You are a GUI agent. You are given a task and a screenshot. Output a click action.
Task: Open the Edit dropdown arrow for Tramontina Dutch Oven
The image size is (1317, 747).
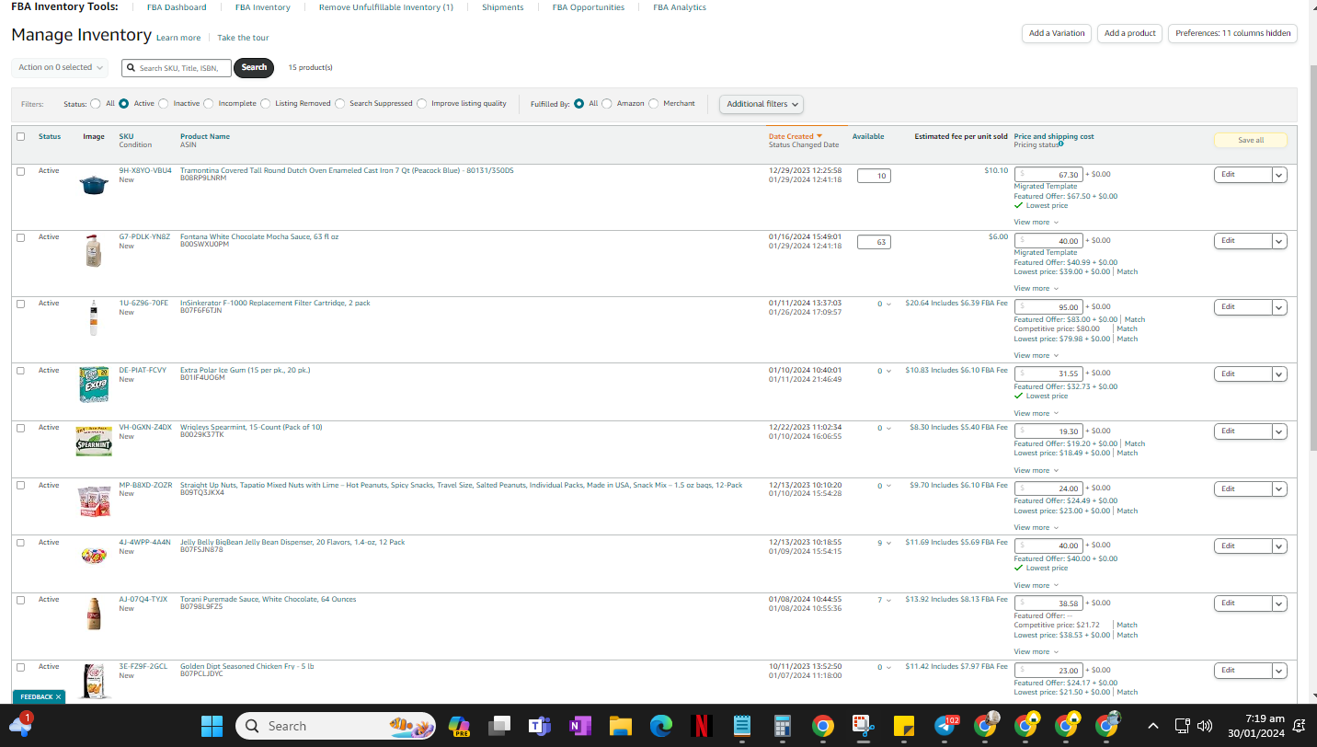click(x=1278, y=175)
